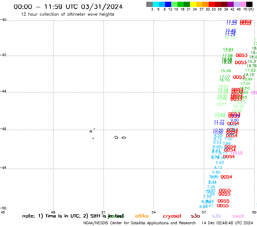
Task: Click the '42' tick label under the color scale
Action: coord(232,9)
